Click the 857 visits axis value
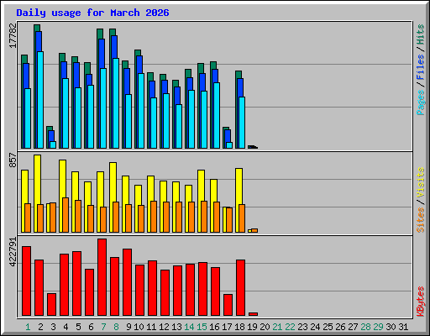This screenshot has height=336, width=430. pyautogui.click(x=13, y=160)
